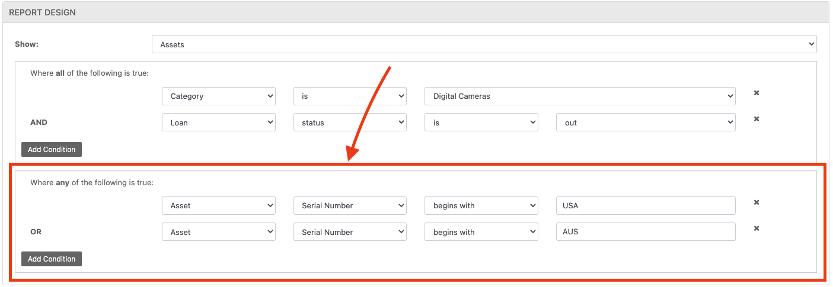Focus the text field containing AUS
The height and width of the screenshot is (287, 833).
(x=646, y=232)
